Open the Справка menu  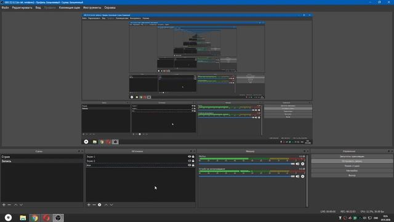pyautogui.click(x=110, y=7)
